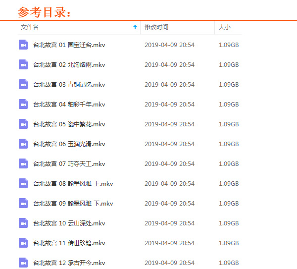
Task: Open file 台北故宫 10 云山深处.mkv
Action: point(69,223)
